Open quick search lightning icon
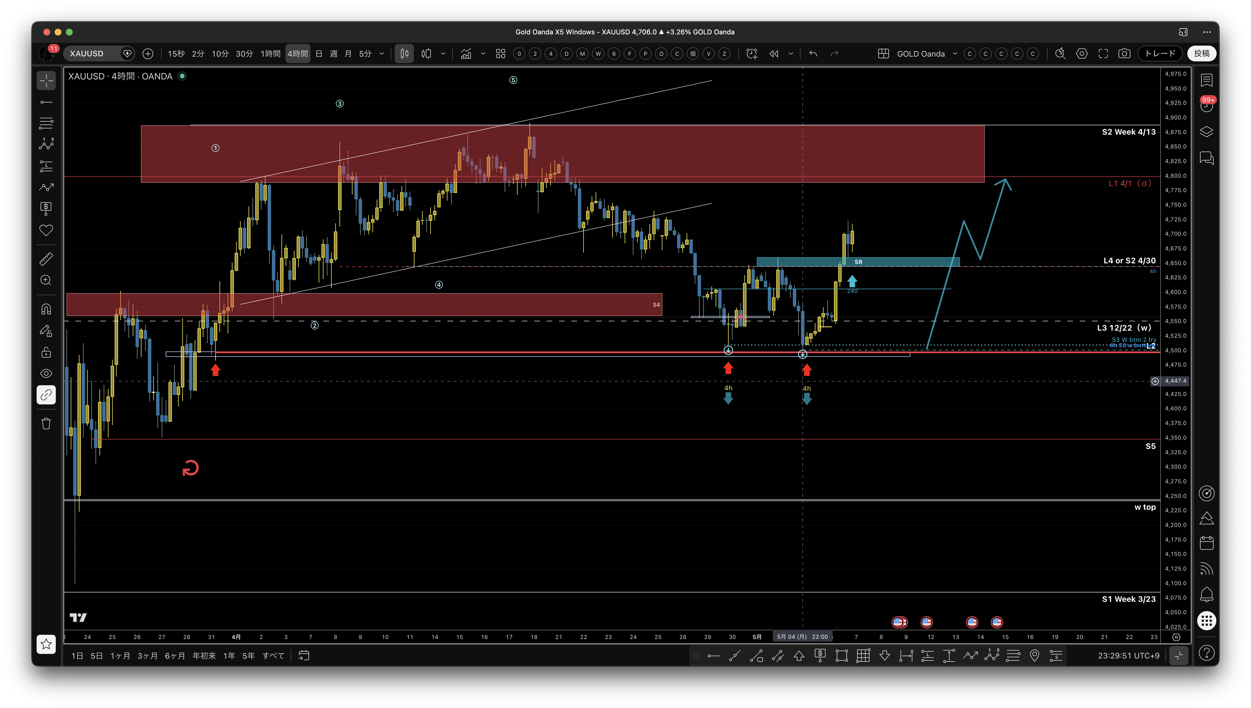Image resolution: width=1251 pixels, height=708 pixels. point(1060,54)
